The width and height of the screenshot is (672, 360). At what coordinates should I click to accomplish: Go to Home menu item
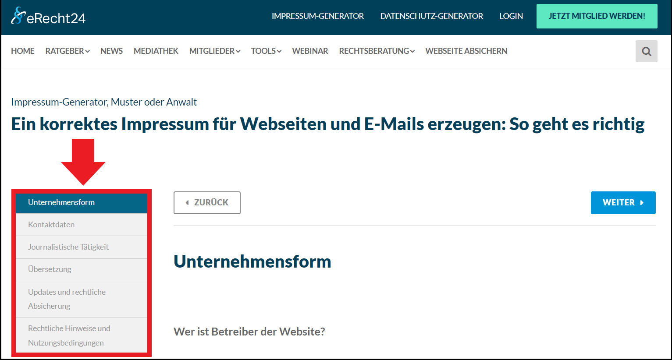pyautogui.click(x=23, y=51)
